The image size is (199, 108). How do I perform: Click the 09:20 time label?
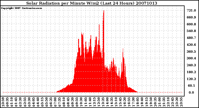click(x=72, y=102)
